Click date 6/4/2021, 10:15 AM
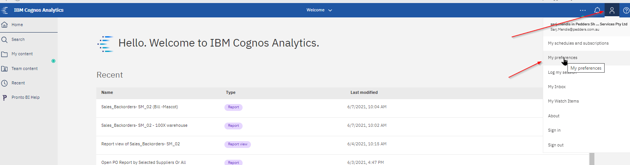This screenshot has height=165, width=630. pyautogui.click(x=367, y=144)
